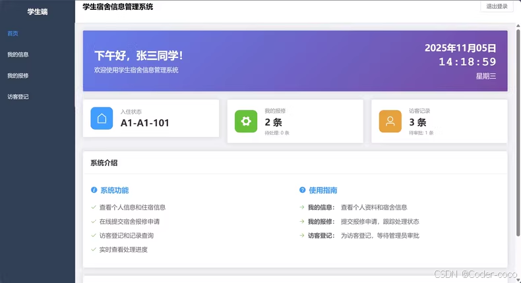Click the text 查看个人资料和宿舍信息
Viewport: 521px width, 283px height.
(x=374, y=207)
